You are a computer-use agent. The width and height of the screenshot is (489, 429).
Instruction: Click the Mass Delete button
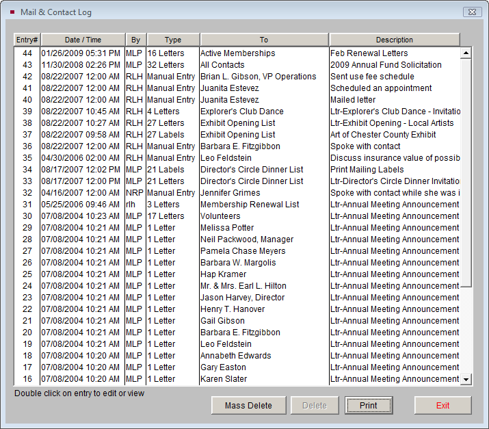248,405
